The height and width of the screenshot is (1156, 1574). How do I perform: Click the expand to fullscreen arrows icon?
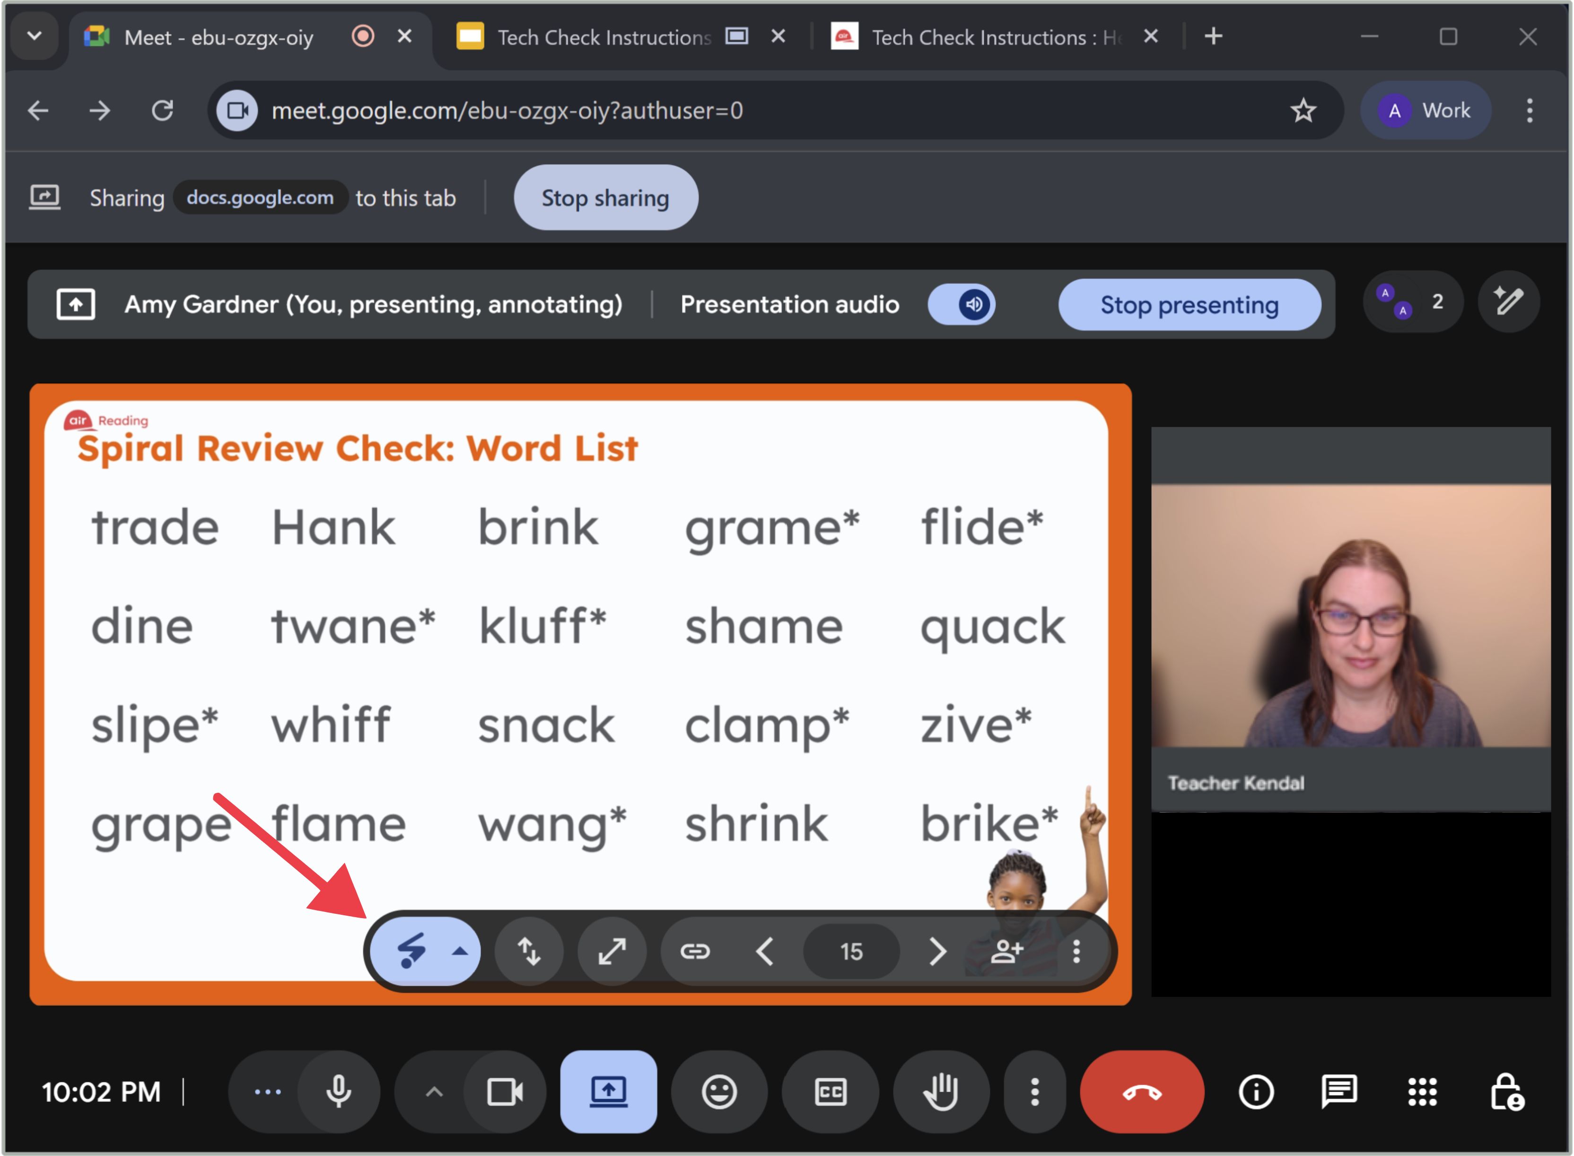coord(612,951)
